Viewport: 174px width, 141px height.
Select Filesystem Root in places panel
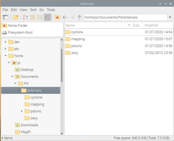20,32
